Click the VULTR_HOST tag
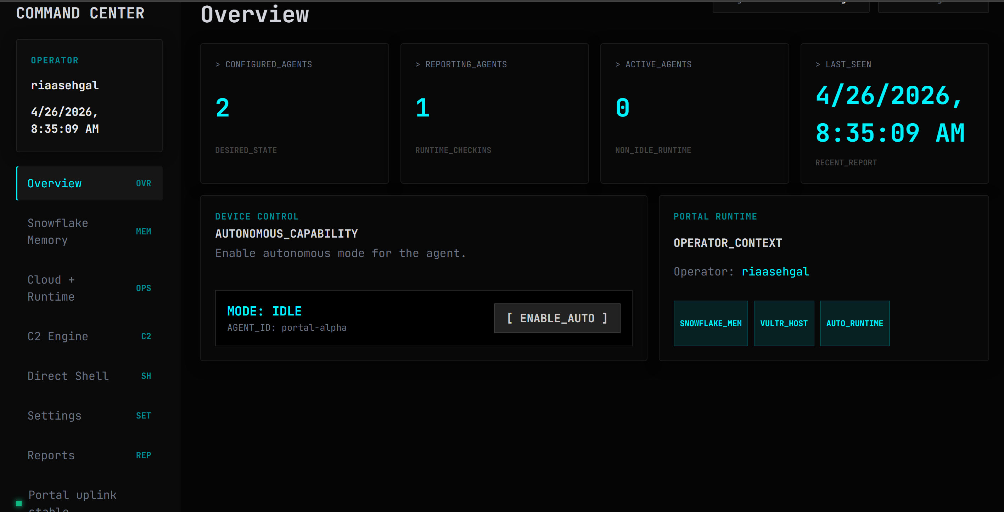The width and height of the screenshot is (1004, 512). point(784,323)
